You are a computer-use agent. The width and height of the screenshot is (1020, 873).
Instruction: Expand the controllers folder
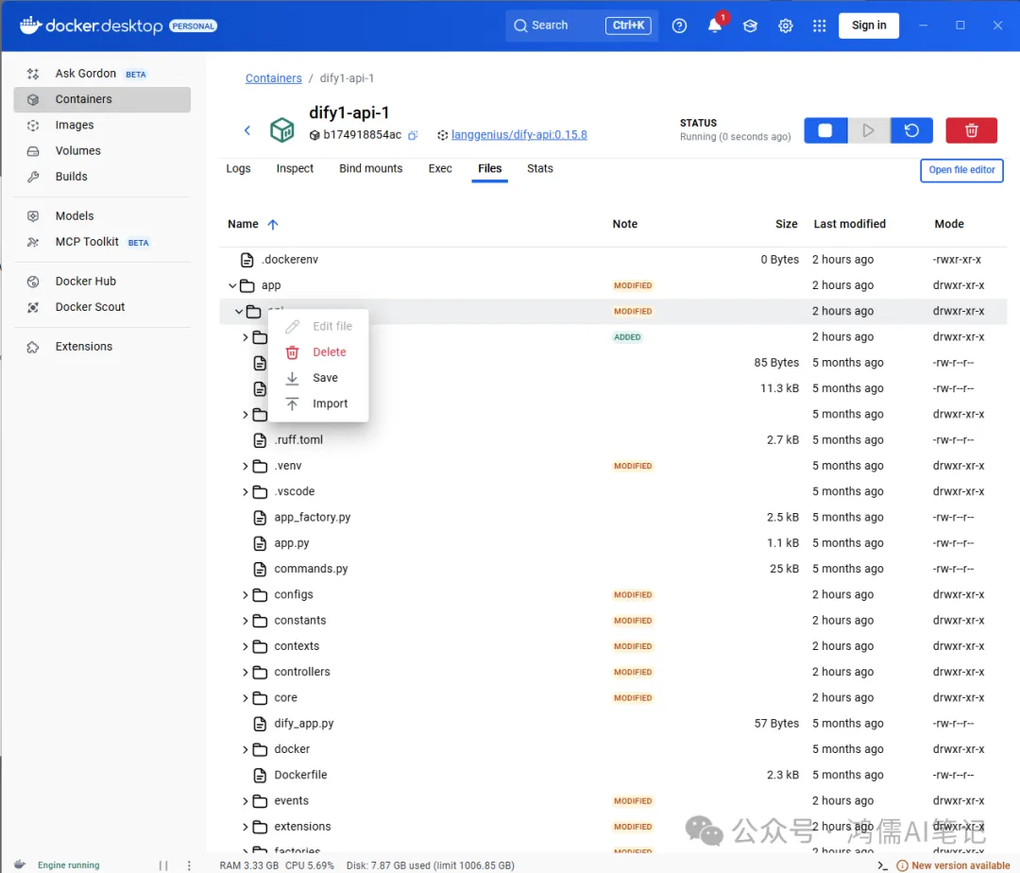click(x=246, y=672)
